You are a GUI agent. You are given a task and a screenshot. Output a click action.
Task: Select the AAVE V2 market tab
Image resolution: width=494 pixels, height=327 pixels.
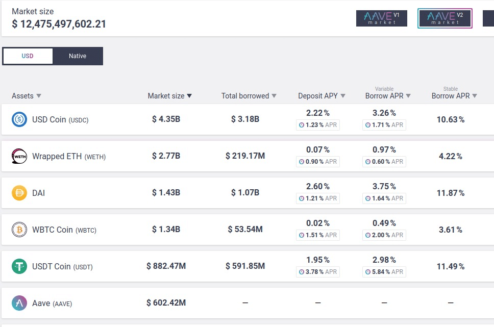[x=445, y=18]
